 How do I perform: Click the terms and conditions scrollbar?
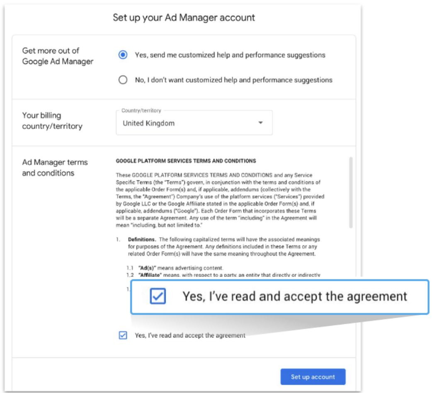pos(351,192)
